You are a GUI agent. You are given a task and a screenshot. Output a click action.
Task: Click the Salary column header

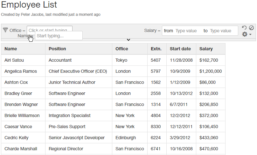[x=206, y=49]
